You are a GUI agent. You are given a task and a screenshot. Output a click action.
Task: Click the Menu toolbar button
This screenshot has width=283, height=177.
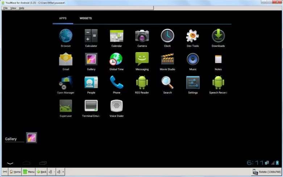click(x=29, y=172)
